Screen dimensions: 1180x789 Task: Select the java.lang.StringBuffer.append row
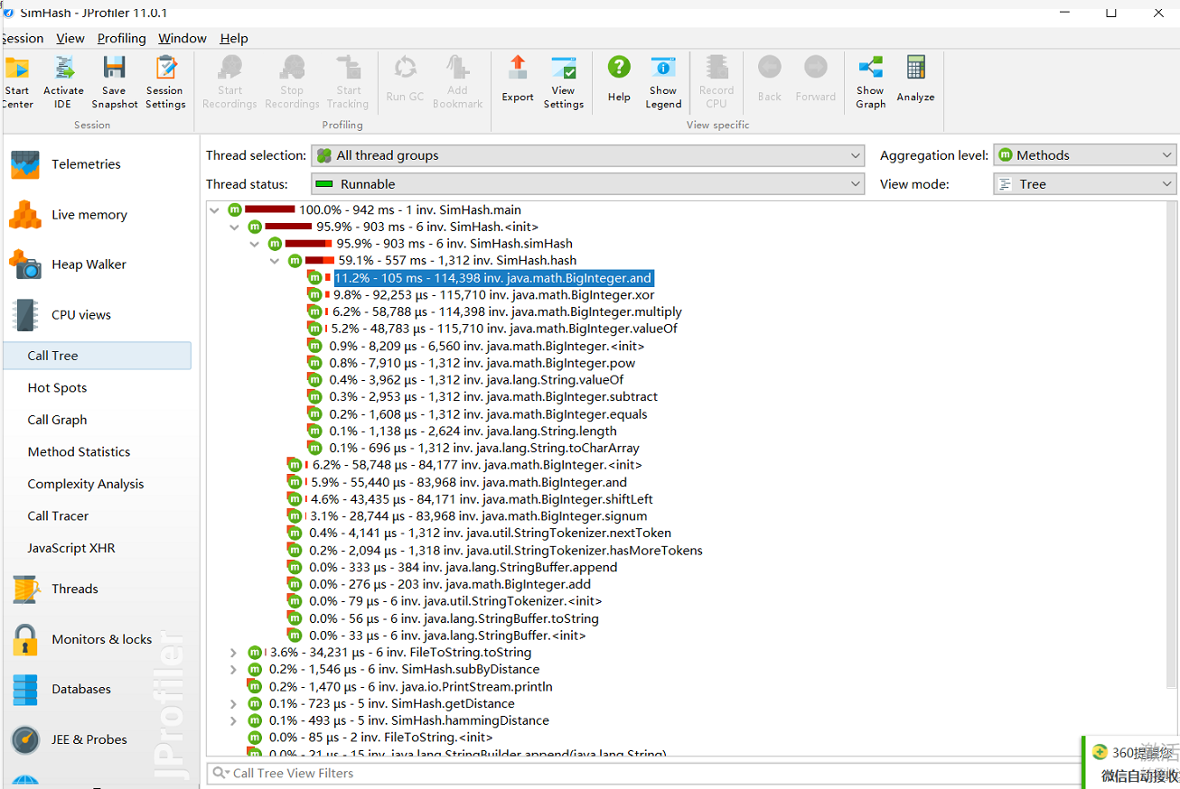tap(463, 568)
